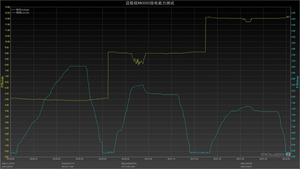The image size is (300, 169).
Task: Click the 00:00:40 time axis tick
Action: 102,159
